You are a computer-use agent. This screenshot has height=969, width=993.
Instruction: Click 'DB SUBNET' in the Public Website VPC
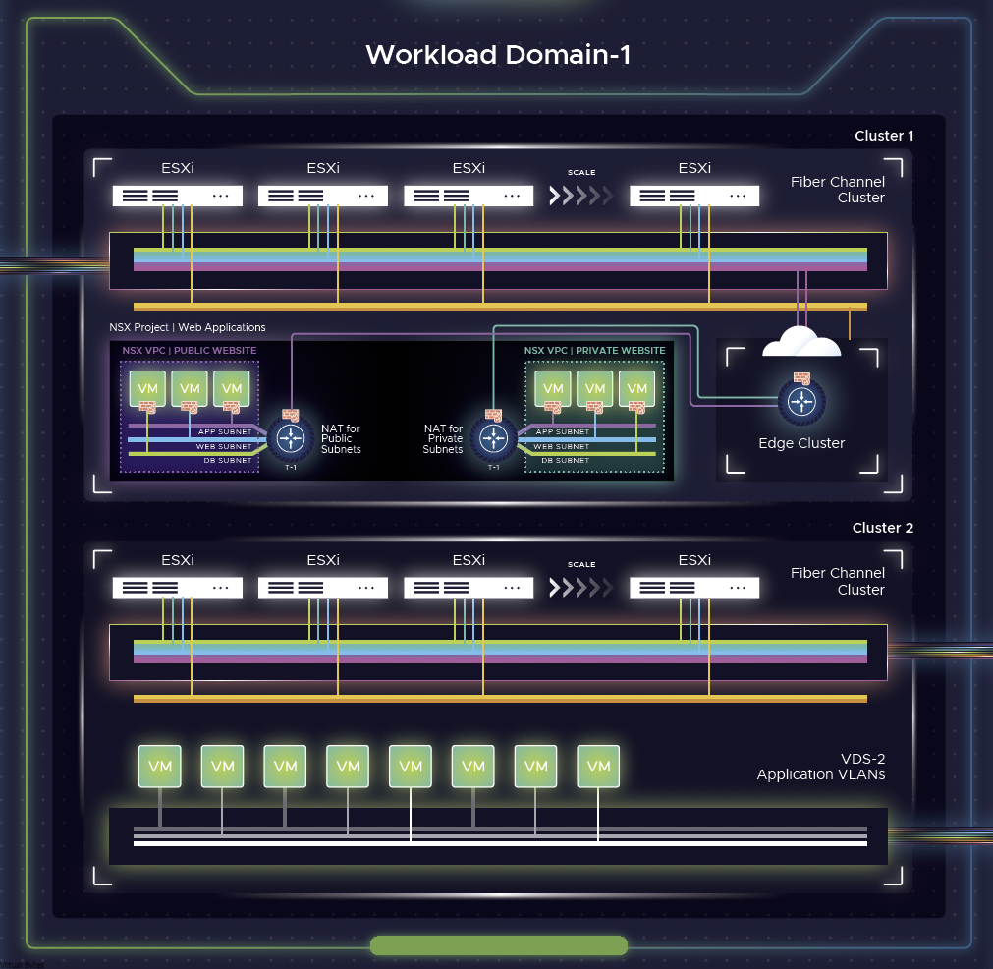coord(227,460)
